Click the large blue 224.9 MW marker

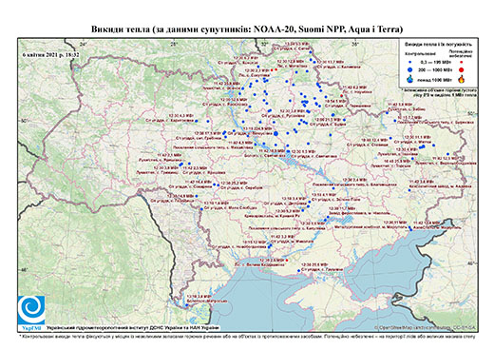point(275,134)
